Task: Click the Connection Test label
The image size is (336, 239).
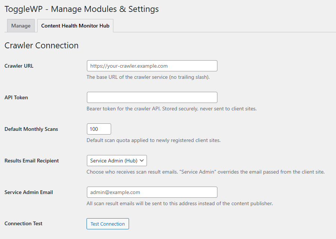Action: tap(23, 224)
